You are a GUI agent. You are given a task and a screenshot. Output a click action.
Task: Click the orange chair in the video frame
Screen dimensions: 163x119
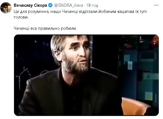point(135,106)
